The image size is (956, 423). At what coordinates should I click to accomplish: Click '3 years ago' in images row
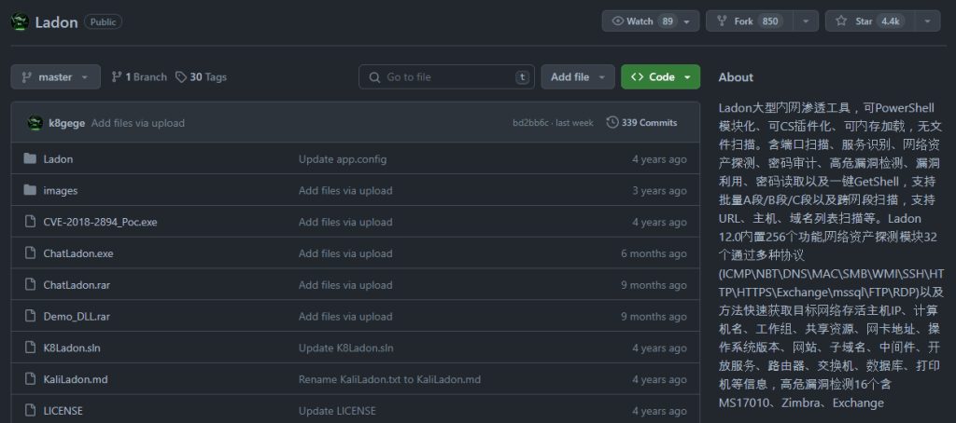click(659, 190)
